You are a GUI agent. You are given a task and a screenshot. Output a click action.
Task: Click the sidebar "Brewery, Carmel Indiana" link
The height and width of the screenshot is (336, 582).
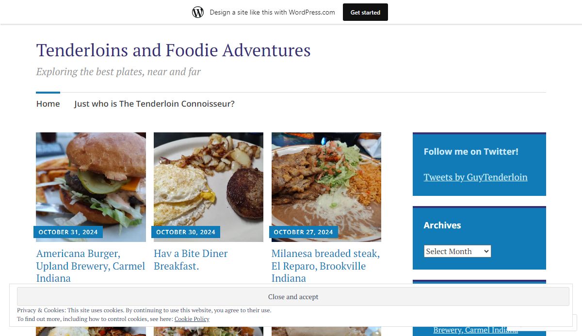click(x=475, y=330)
